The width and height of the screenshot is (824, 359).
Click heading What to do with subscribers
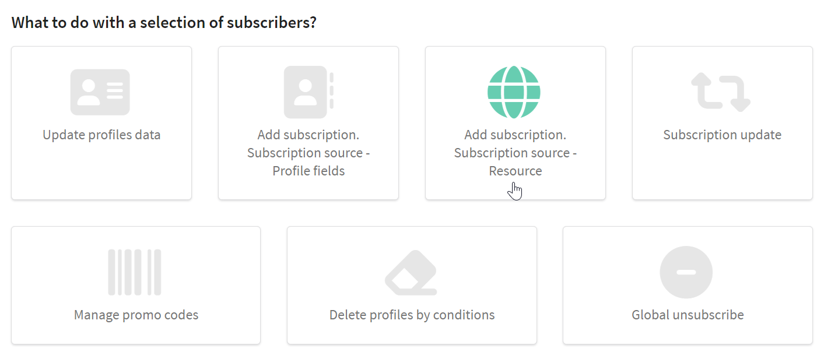(x=164, y=23)
